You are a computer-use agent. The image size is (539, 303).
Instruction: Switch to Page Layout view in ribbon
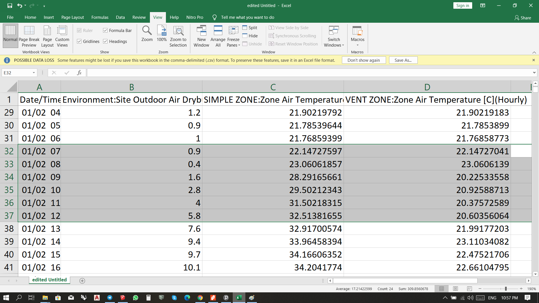[47, 36]
